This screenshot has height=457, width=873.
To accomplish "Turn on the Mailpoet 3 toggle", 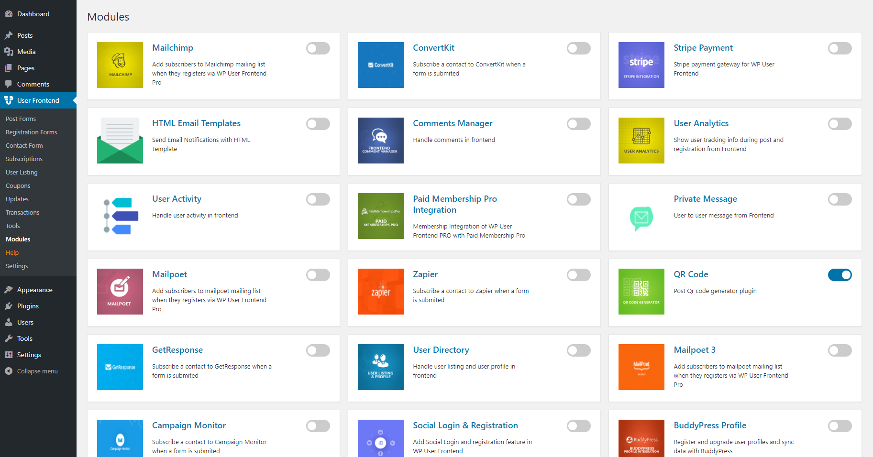I will click(840, 350).
